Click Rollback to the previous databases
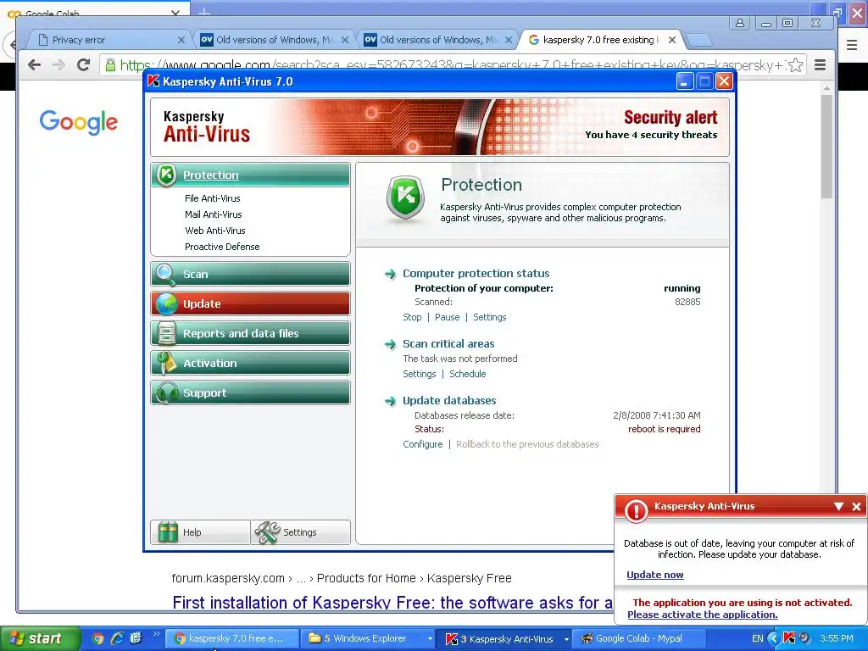 [x=527, y=444]
